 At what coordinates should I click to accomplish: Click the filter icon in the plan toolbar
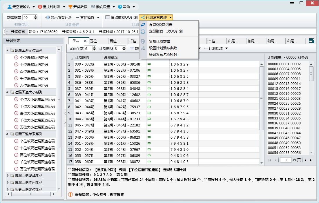click(x=132, y=48)
